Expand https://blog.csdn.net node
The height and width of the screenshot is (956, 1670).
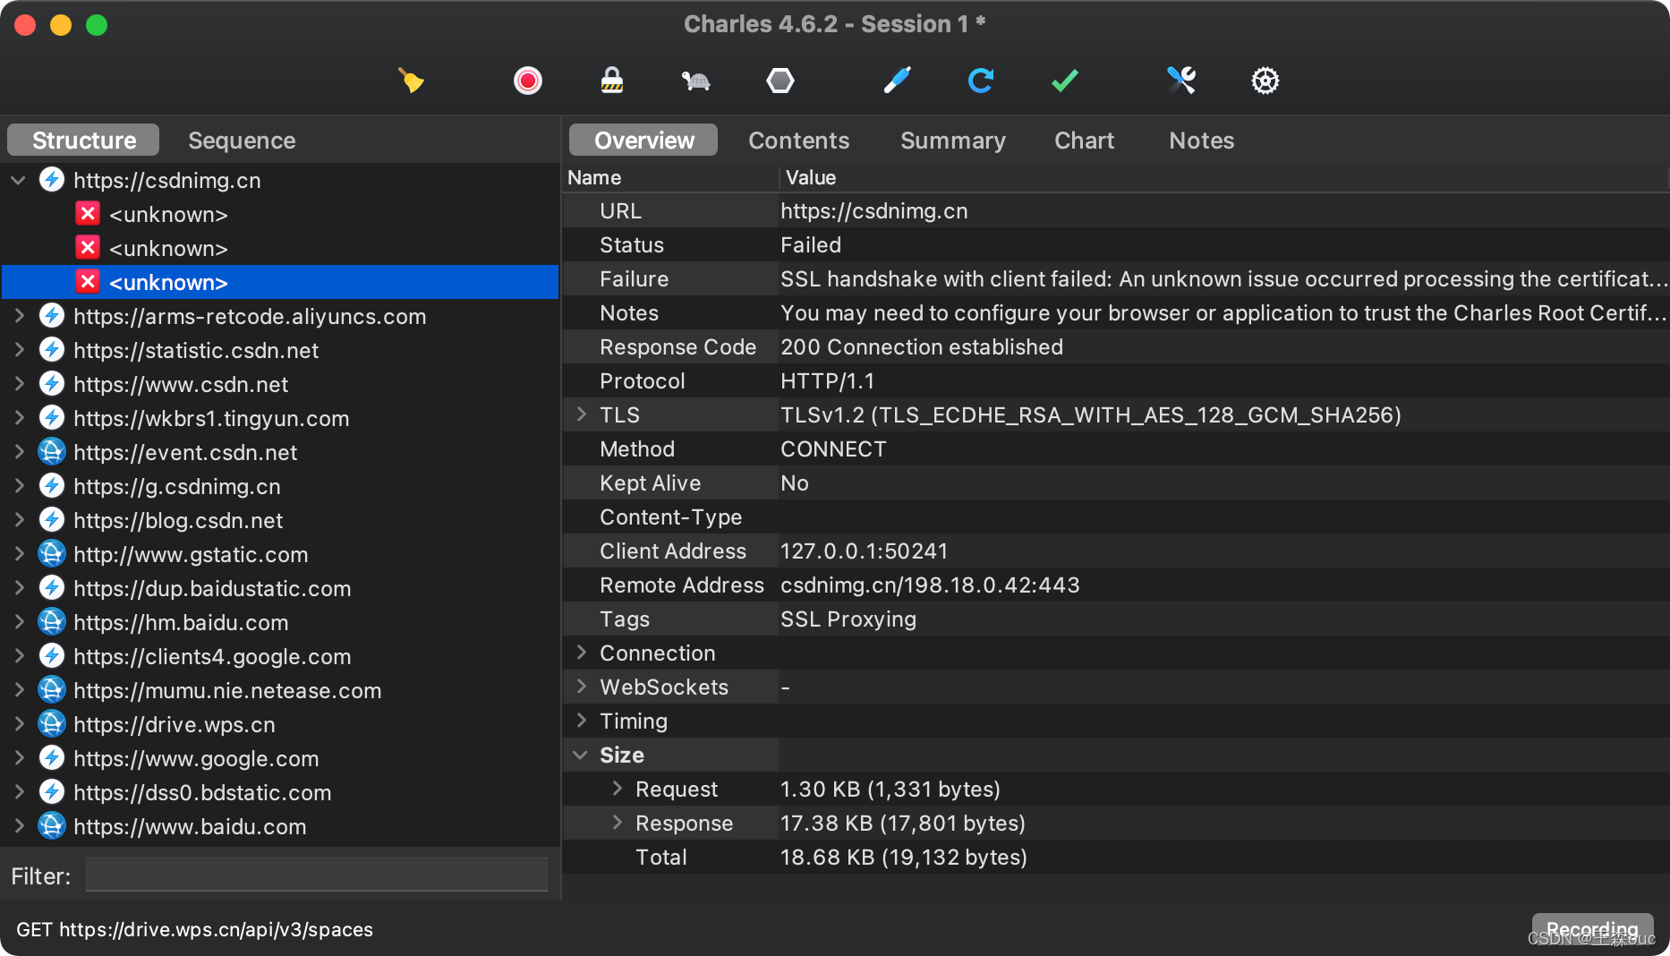point(18,520)
